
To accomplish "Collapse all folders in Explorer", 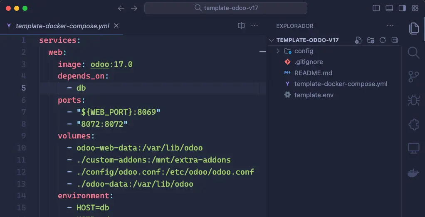I will pyautogui.click(x=395, y=40).
